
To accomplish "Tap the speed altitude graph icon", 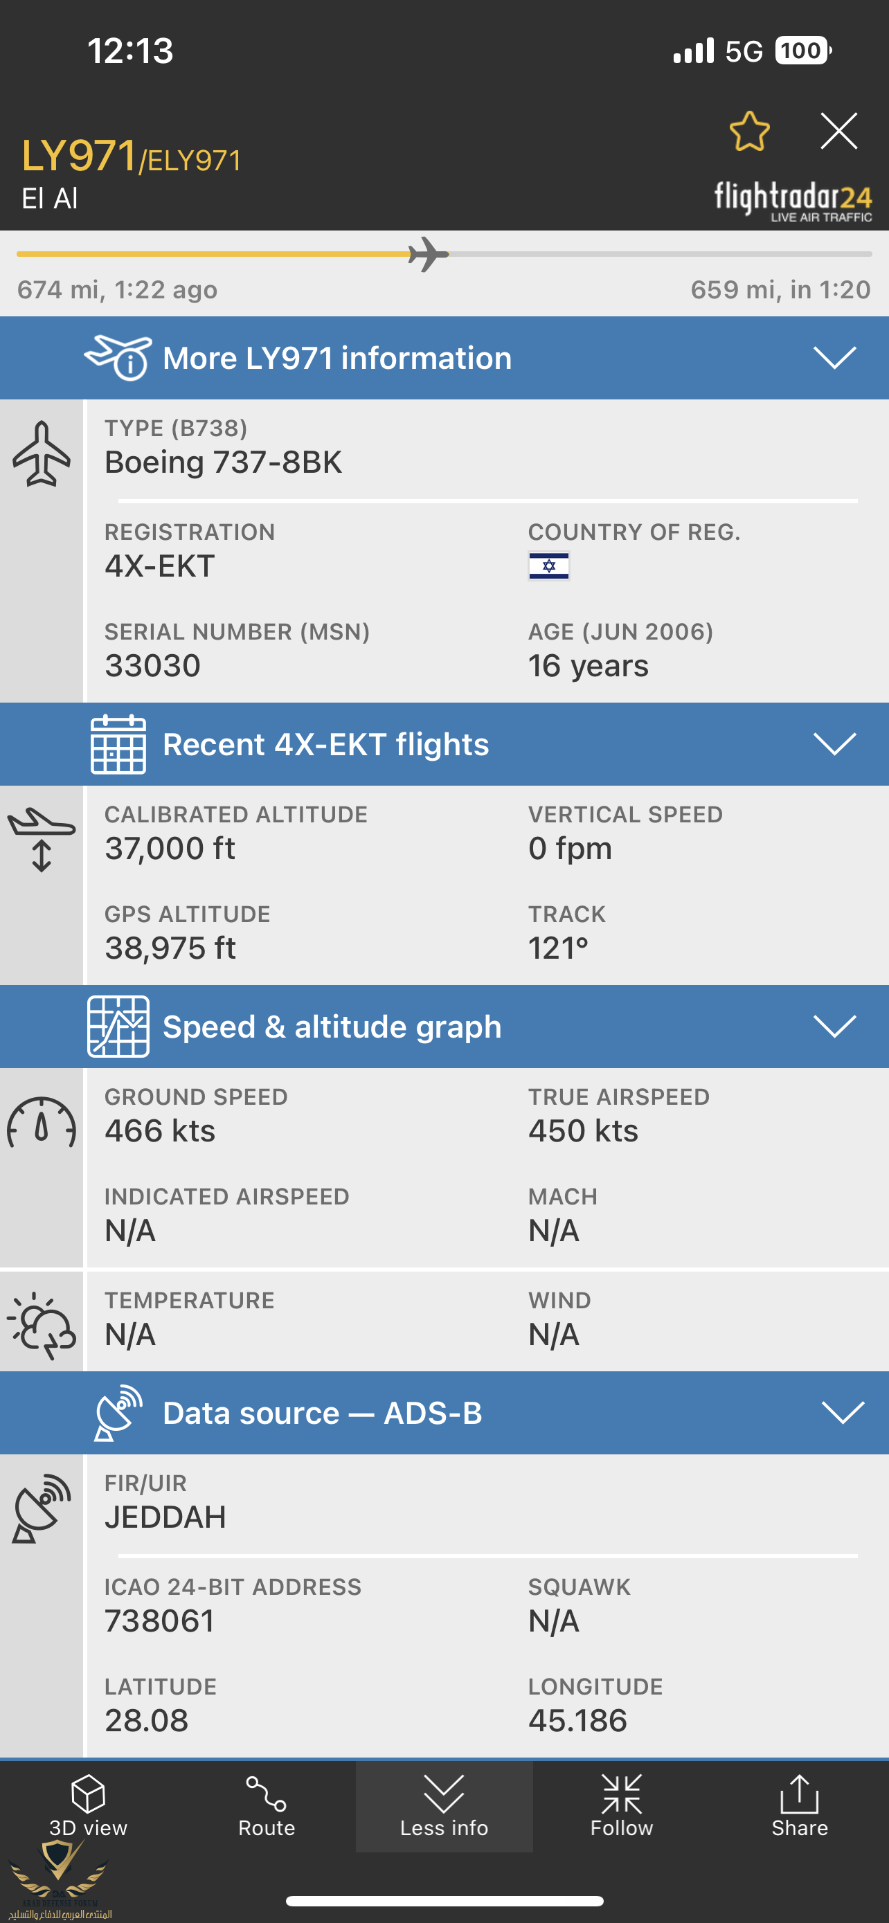I will pyautogui.click(x=118, y=1027).
